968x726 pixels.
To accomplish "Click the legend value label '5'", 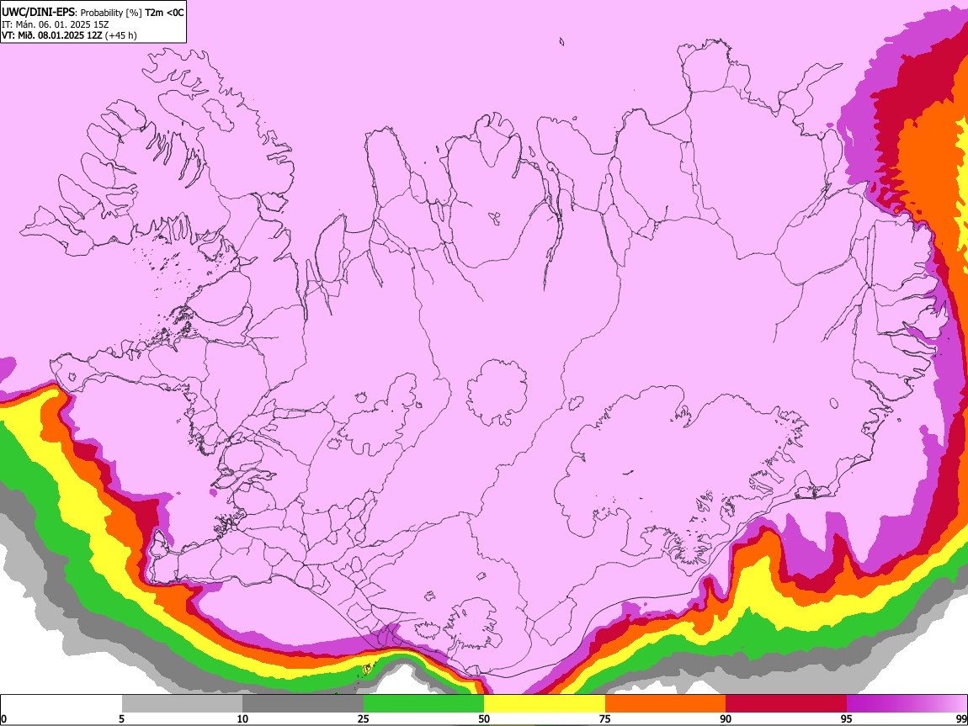I will (x=122, y=718).
